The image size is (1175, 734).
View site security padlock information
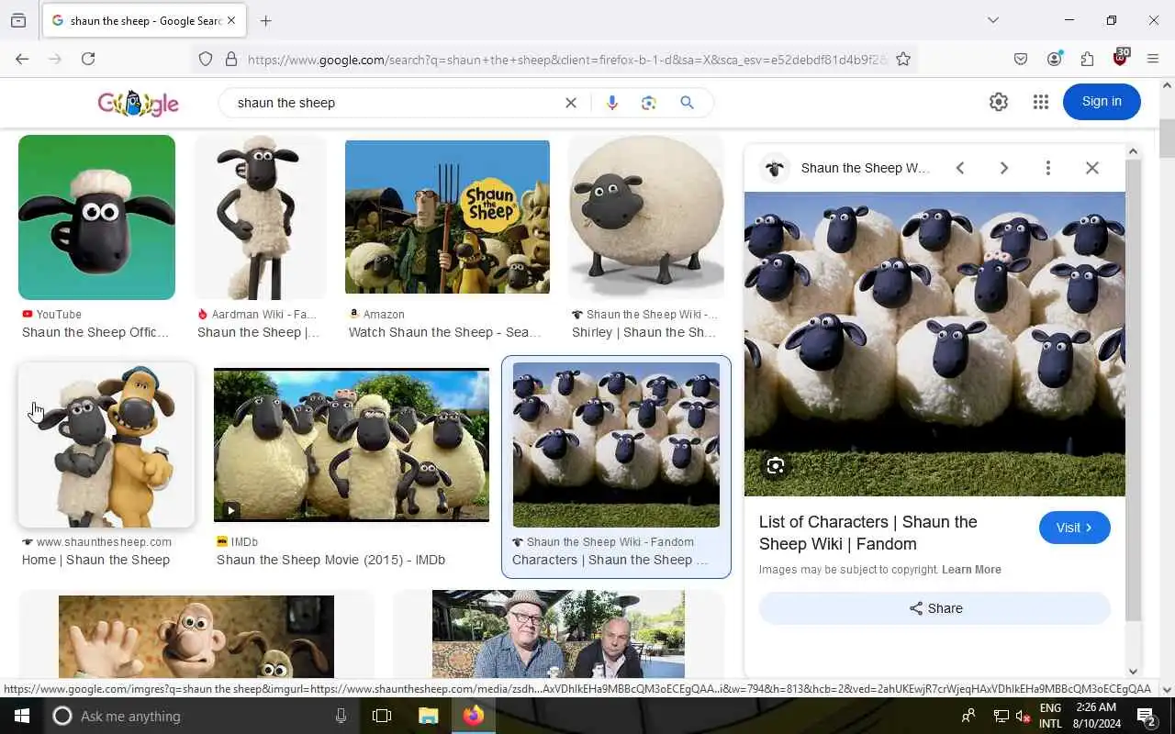pyautogui.click(x=231, y=59)
